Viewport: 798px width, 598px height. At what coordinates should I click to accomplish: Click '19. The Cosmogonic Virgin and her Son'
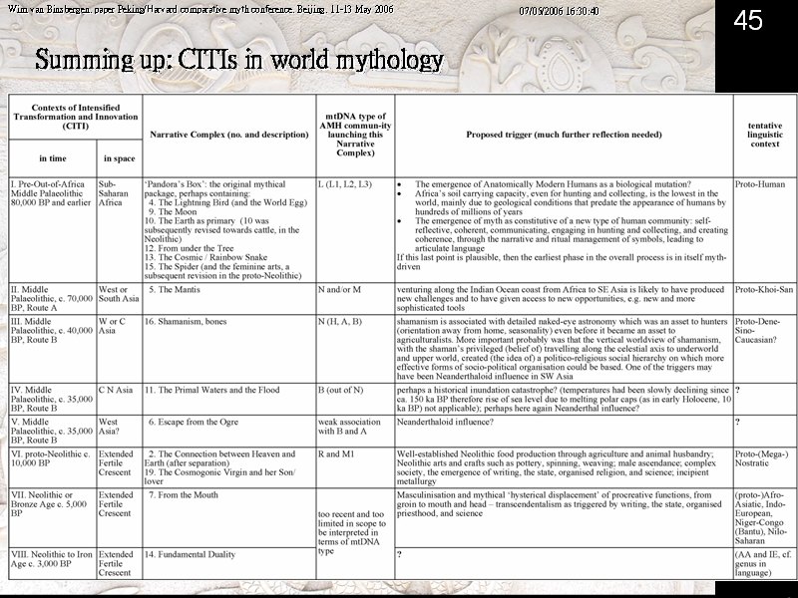219,476
